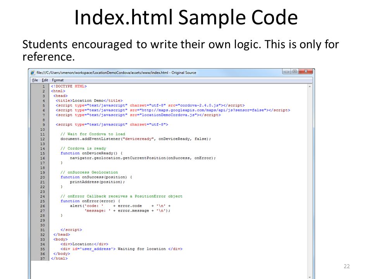Viewport: 372px width, 279px height.
Task: Maximize the Original Source window
Action: tap(294, 71)
